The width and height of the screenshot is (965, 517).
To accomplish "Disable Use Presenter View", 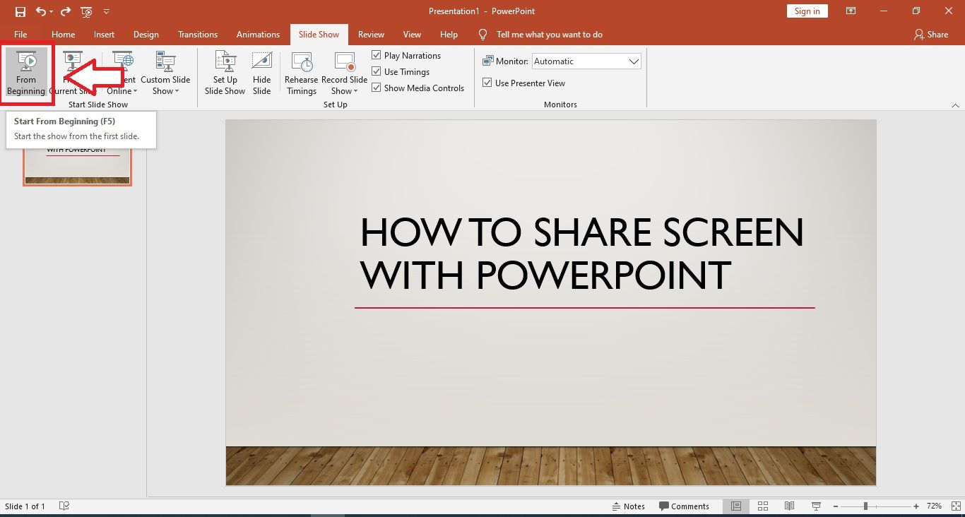I will [x=487, y=83].
